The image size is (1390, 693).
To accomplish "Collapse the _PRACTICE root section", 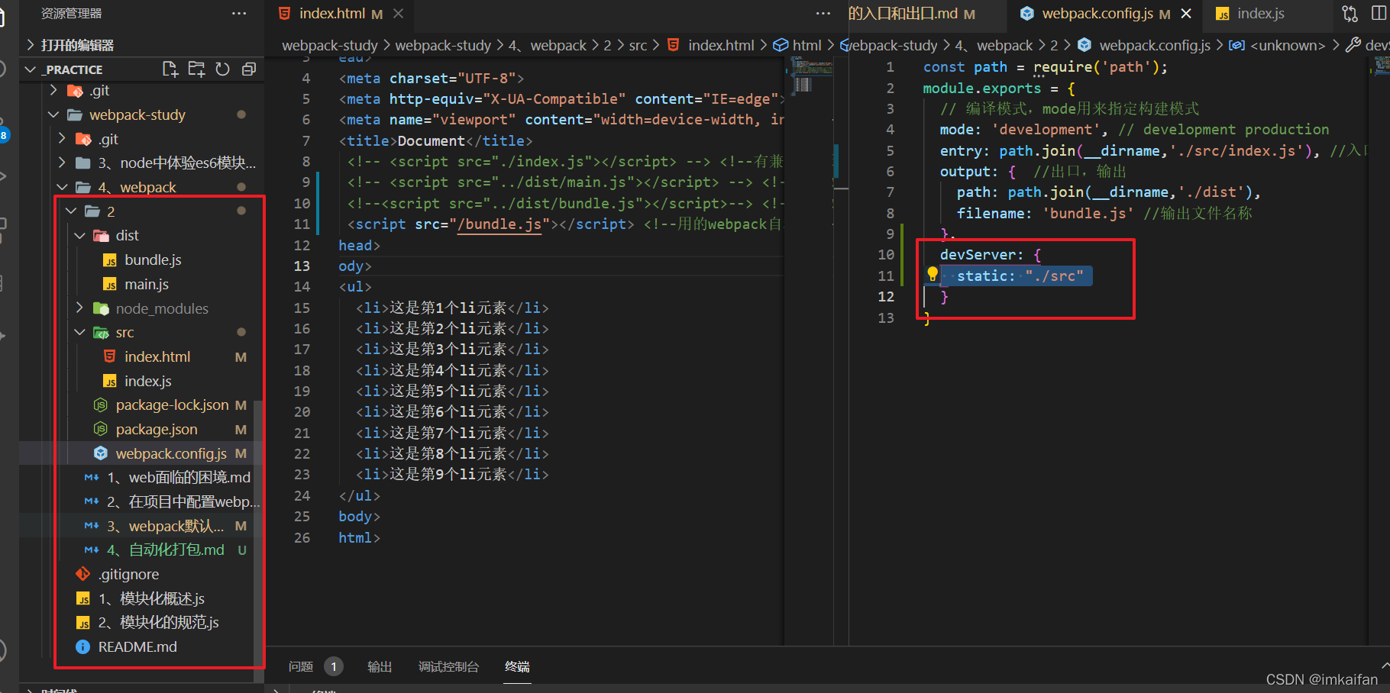I will [x=73, y=69].
